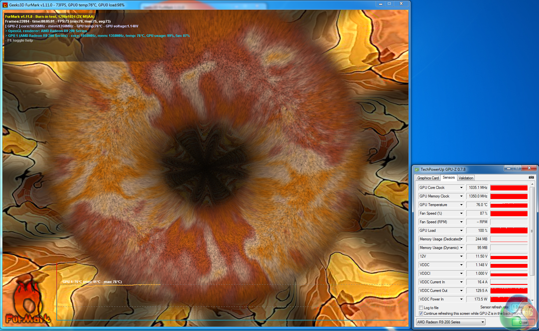Switch to the Graphics Card tab

pos(428,178)
